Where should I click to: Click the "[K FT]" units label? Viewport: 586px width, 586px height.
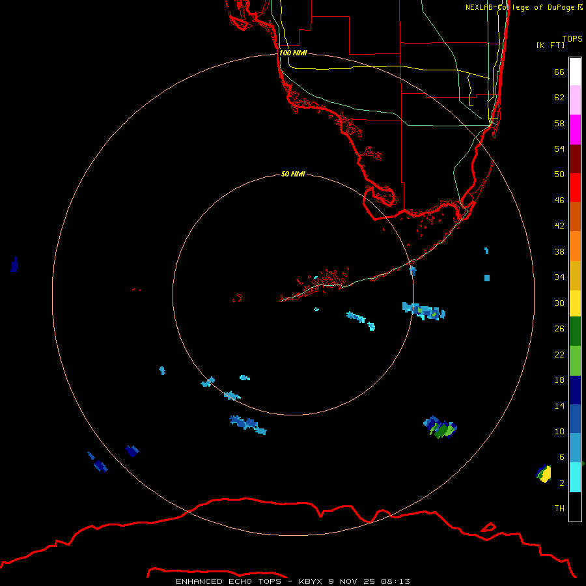pyautogui.click(x=550, y=45)
